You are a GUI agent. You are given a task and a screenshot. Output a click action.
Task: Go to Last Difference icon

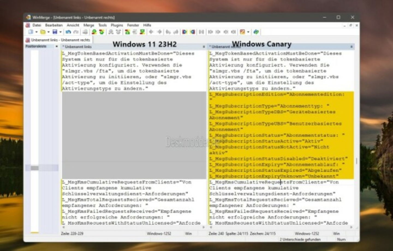click(x=142, y=32)
